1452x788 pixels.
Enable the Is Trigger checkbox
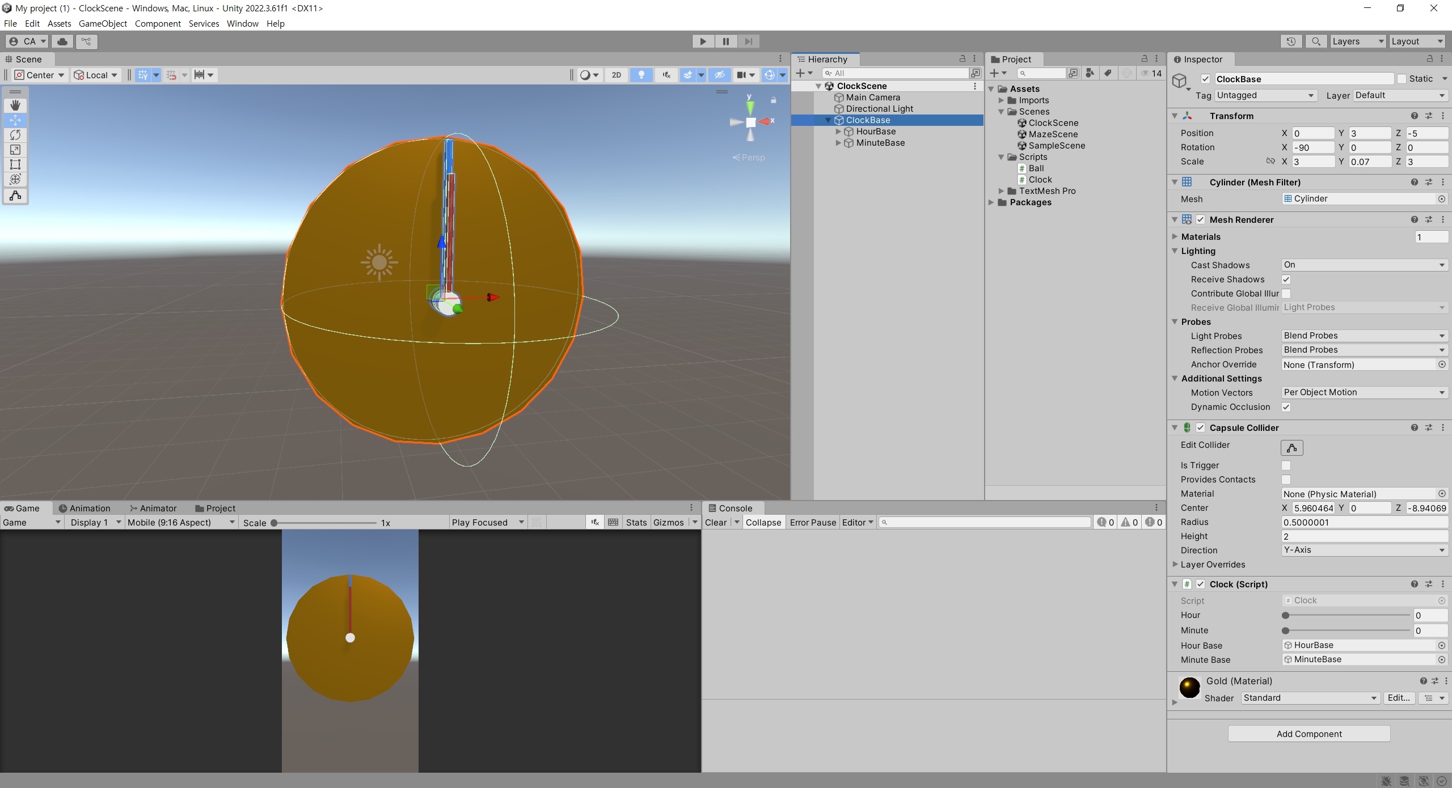1286,465
